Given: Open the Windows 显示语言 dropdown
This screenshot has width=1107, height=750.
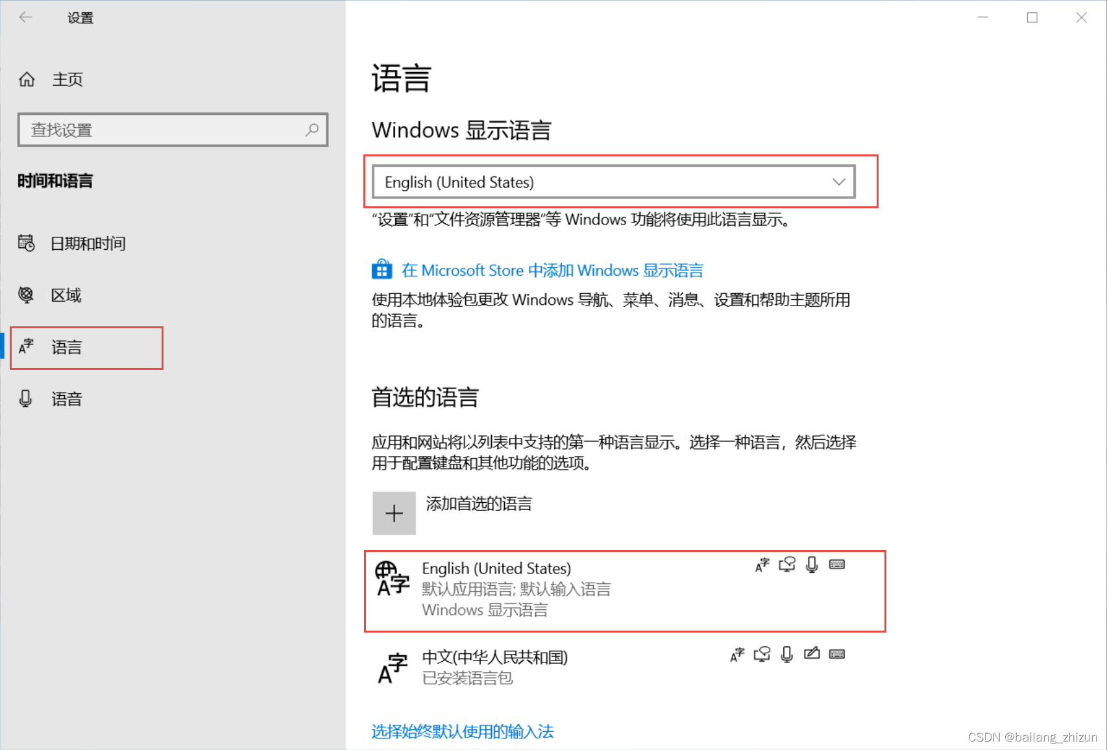Looking at the screenshot, I should point(614,182).
